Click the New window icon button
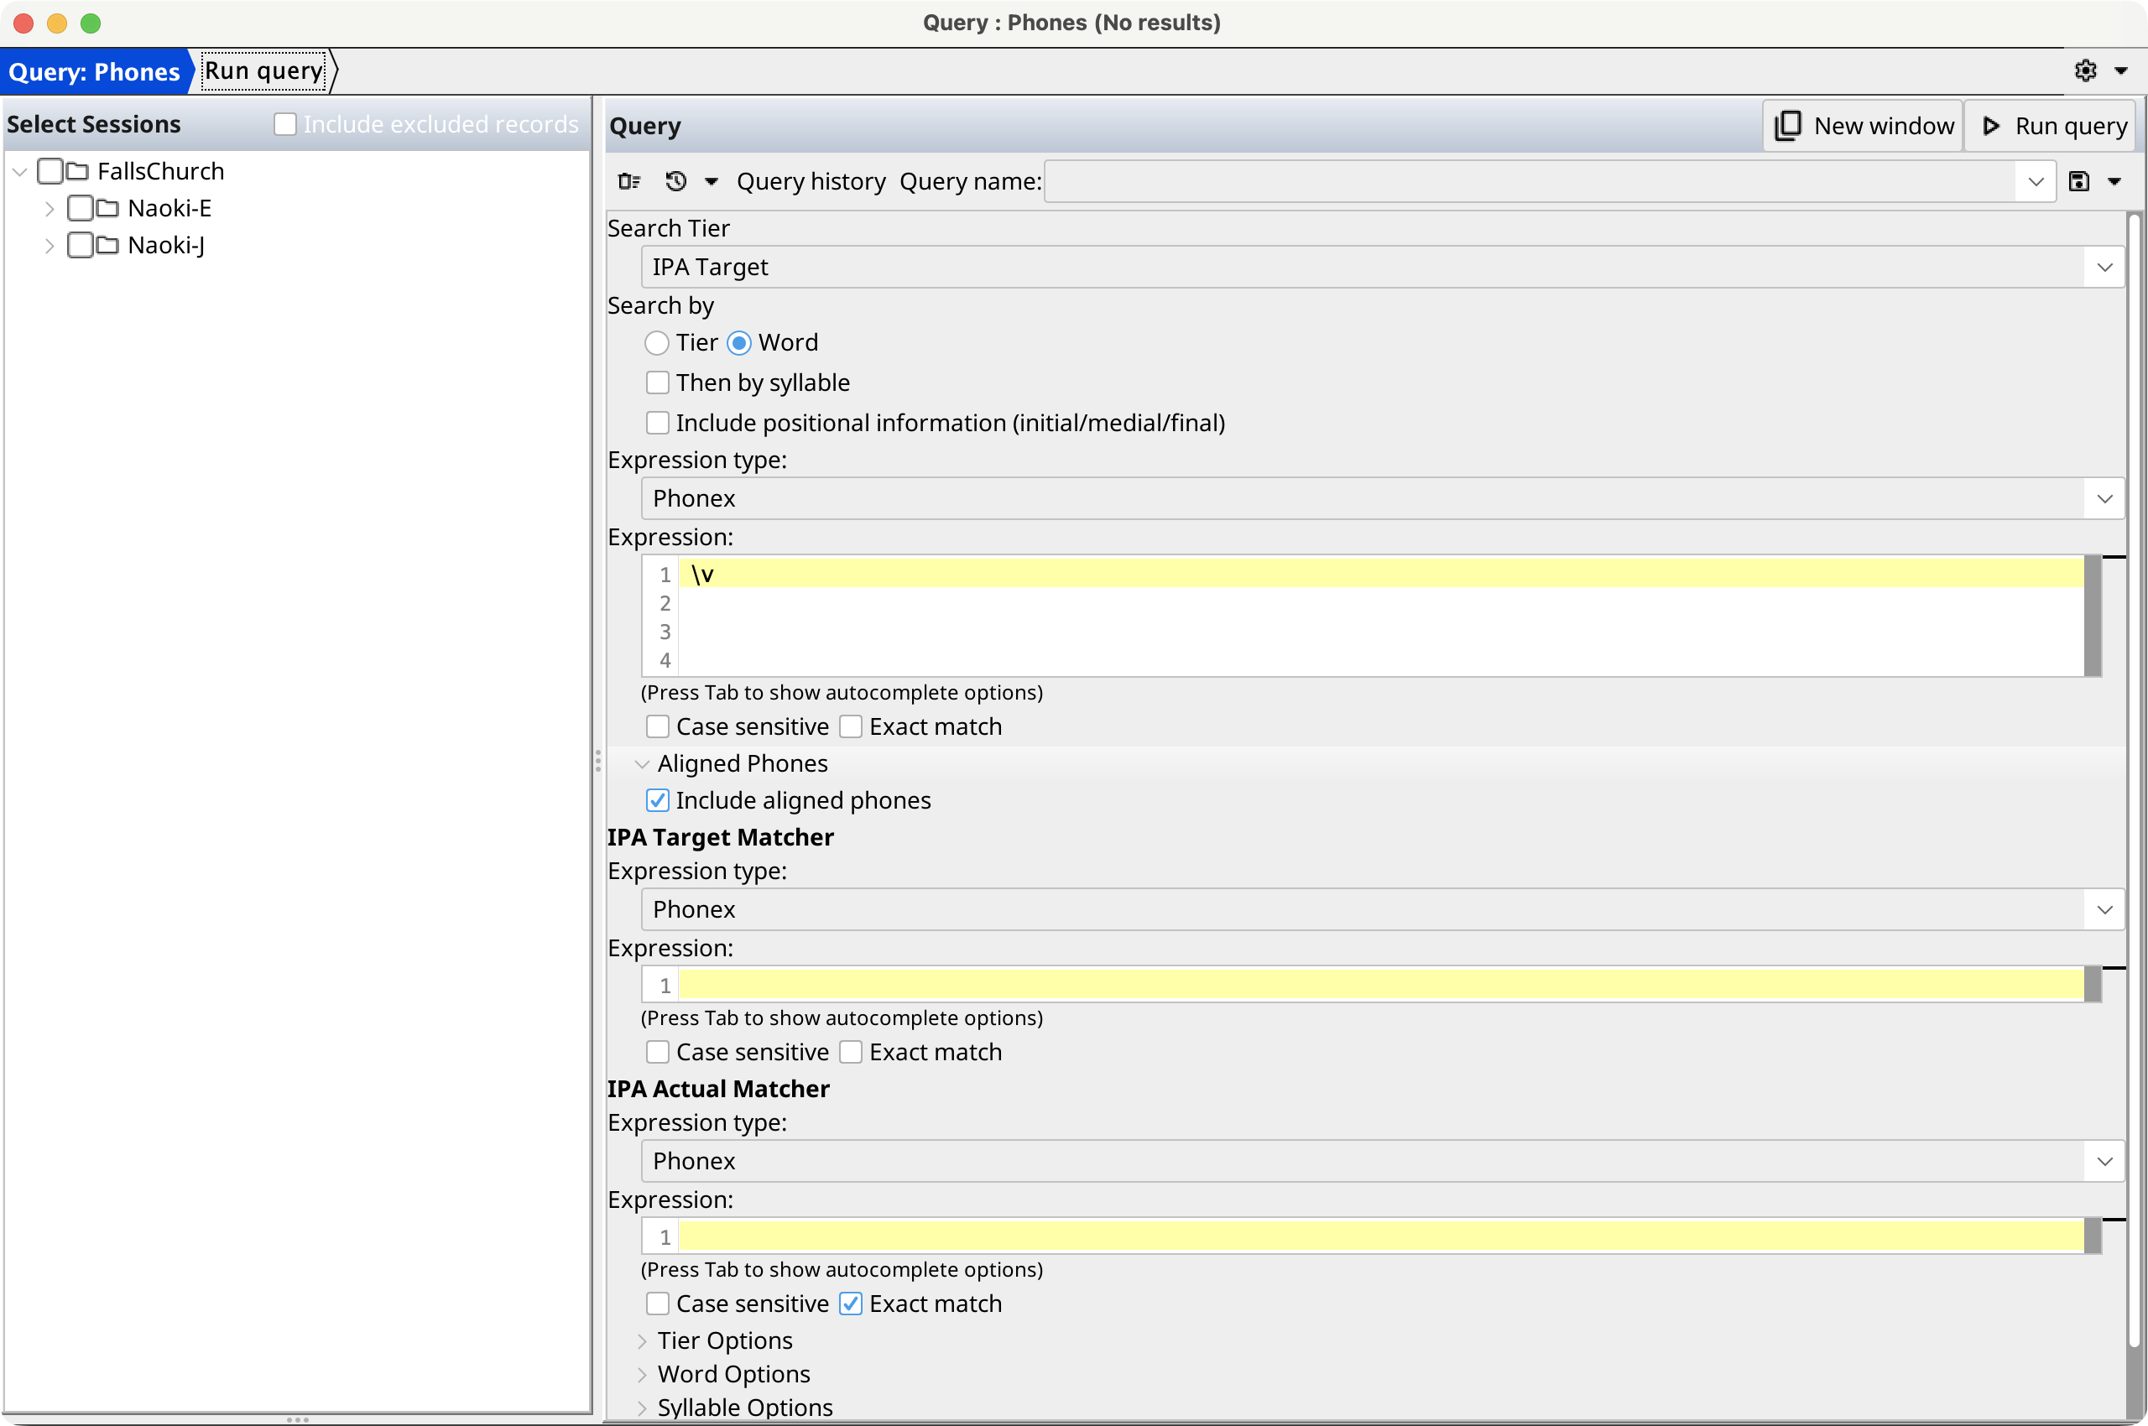Image resolution: width=2148 pixels, height=1426 pixels. tap(1863, 126)
